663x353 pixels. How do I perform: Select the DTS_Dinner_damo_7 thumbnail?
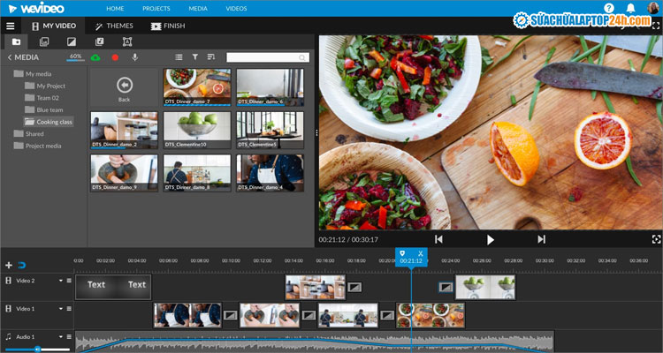(x=197, y=87)
